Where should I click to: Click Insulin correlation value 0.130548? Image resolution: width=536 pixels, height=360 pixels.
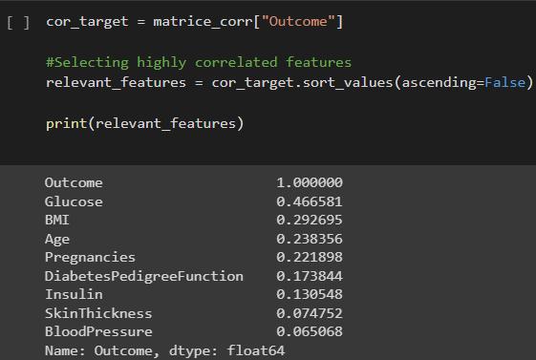pos(310,294)
